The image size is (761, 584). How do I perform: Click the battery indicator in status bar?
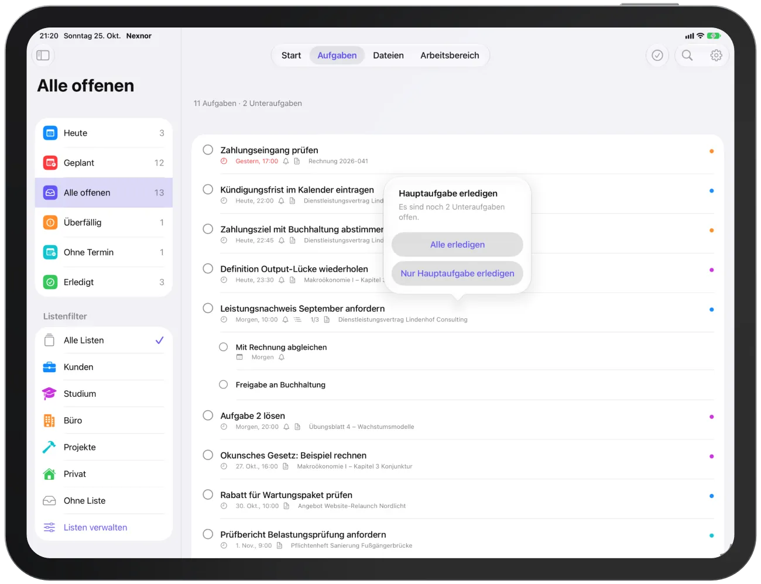(x=714, y=36)
